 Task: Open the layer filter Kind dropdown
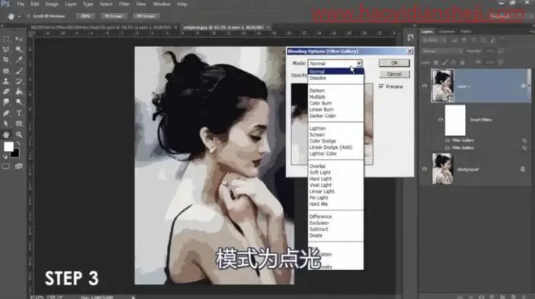(435, 40)
